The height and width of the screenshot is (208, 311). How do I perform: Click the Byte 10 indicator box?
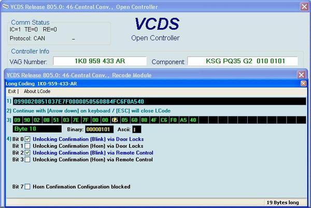[x=37, y=129]
